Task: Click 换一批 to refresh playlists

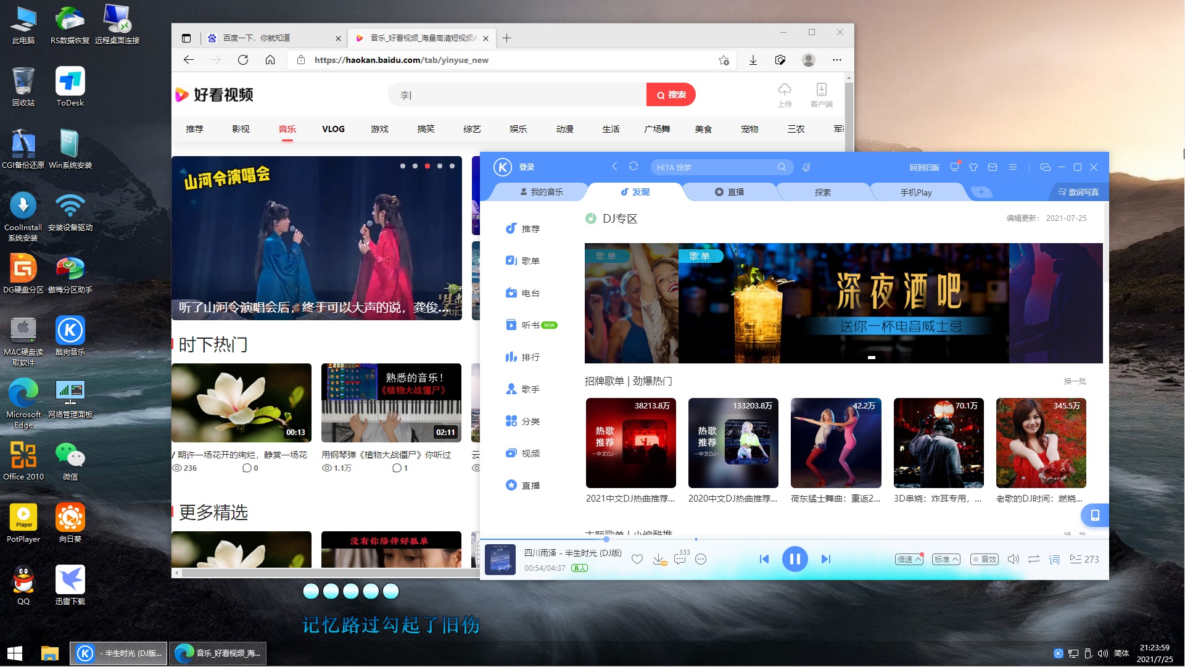Action: click(1075, 381)
